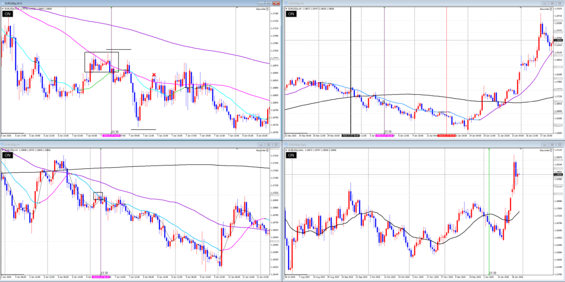Expand the symbol info arrow on Daily chart
Viewport: 565px width, 282px height.
[285, 150]
